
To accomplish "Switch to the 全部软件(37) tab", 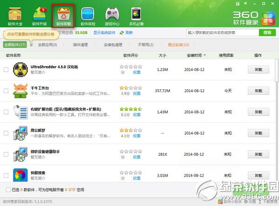I will coord(15,45).
